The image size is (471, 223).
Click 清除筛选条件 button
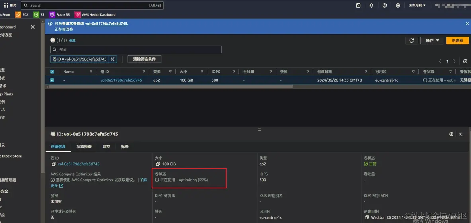[145, 59]
